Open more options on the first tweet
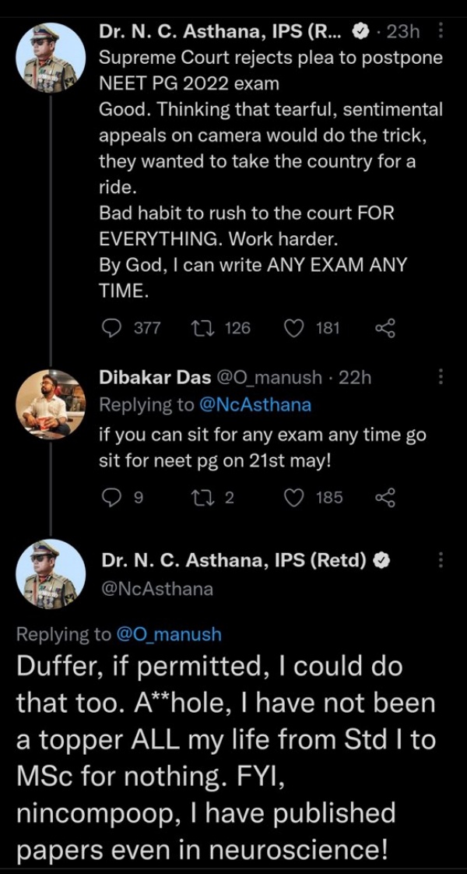This screenshot has width=467, height=874. (x=441, y=31)
